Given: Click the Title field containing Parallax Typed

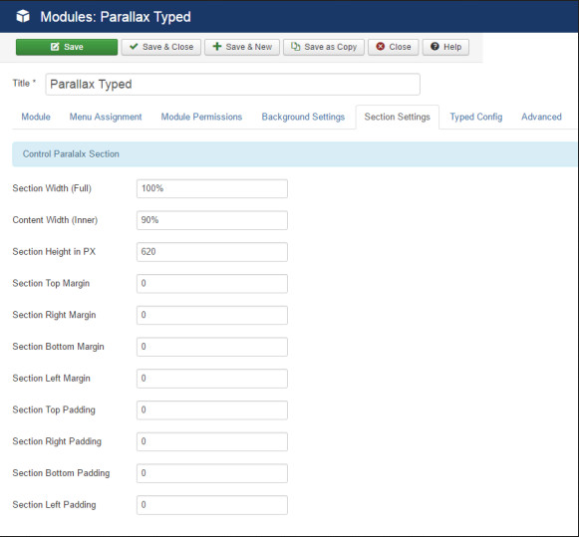Looking at the screenshot, I should coord(232,84).
